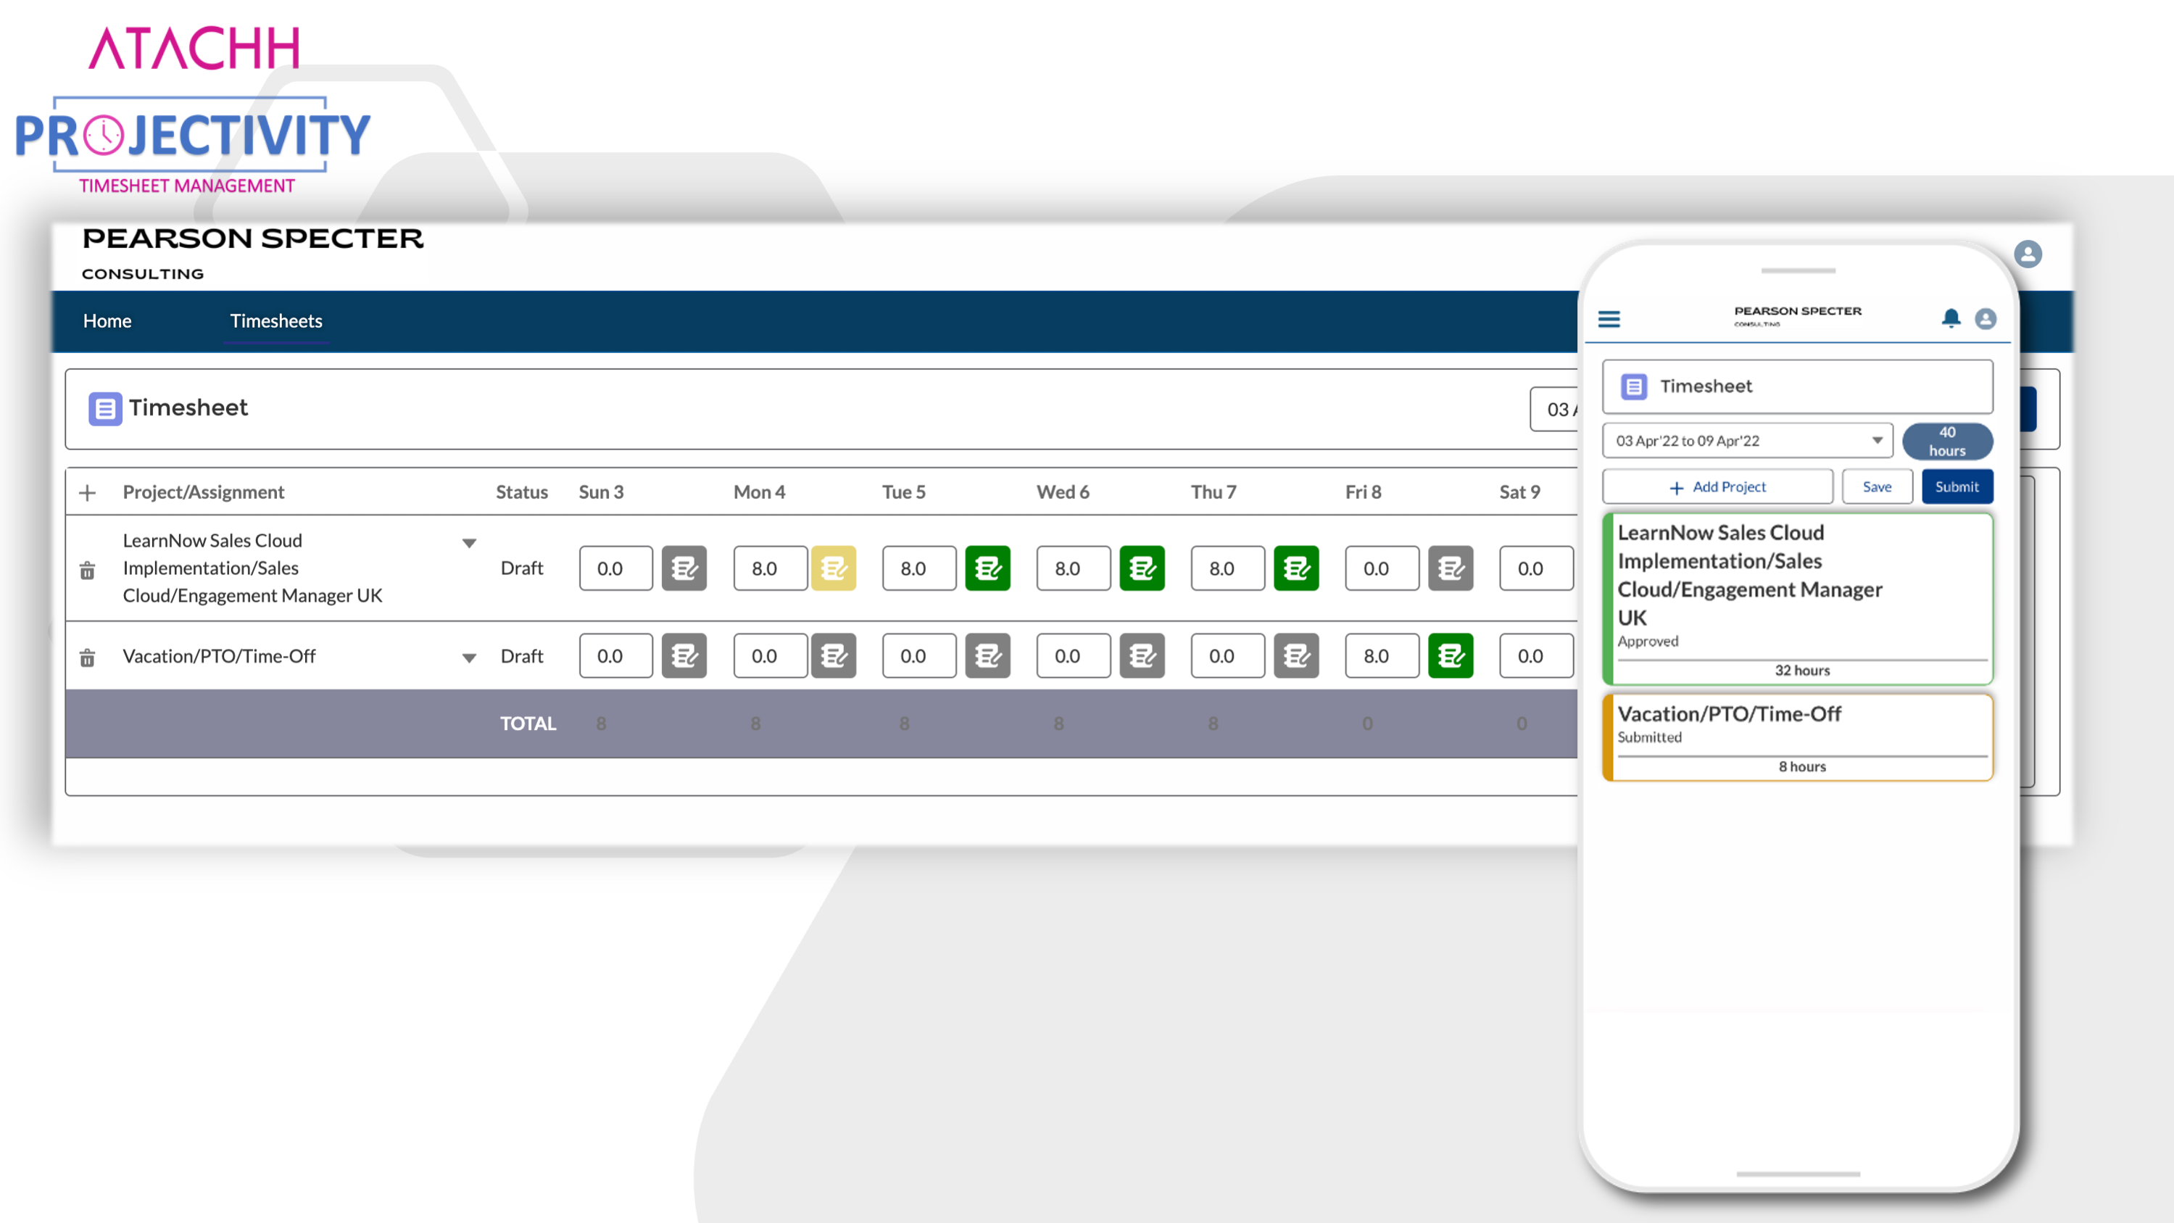The height and width of the screenshot is (1223, 2174).
Task: Click the Status column header
Action: coord(521,492)
